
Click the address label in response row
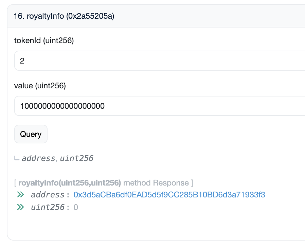[48, 195]
